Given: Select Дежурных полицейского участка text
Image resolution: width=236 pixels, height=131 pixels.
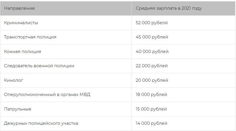Looking at the screenshot, I should 41,123.
